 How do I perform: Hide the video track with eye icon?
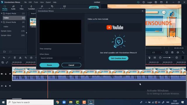[10, 74]
